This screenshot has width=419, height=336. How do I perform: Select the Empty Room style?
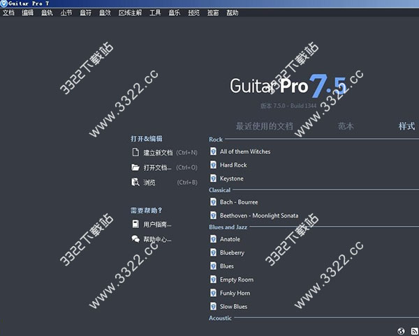click(x=237, y=280)
